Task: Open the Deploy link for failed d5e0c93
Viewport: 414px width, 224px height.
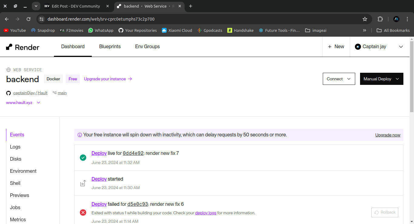Action: 99,204
